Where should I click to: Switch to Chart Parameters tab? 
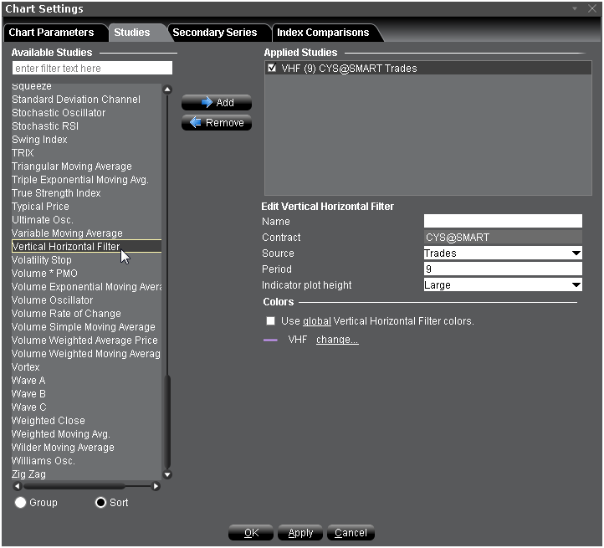(x=51, y=33)
